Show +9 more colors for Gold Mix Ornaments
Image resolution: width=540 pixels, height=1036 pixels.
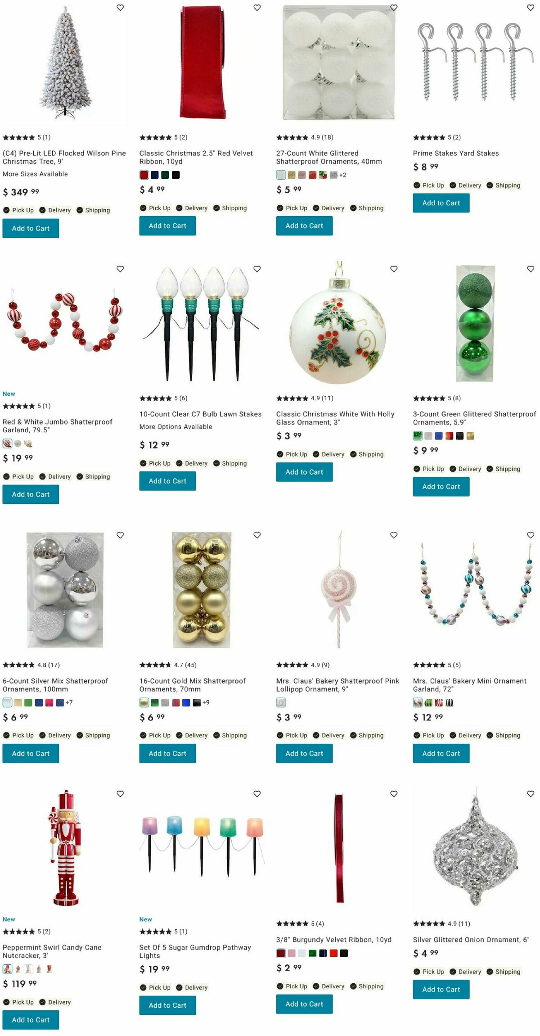coord(206,702)
